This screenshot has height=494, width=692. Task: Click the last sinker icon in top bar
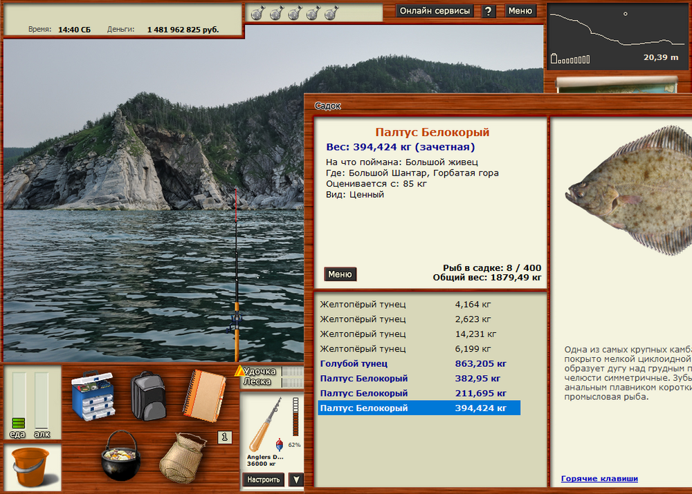(x=331, y=13)
